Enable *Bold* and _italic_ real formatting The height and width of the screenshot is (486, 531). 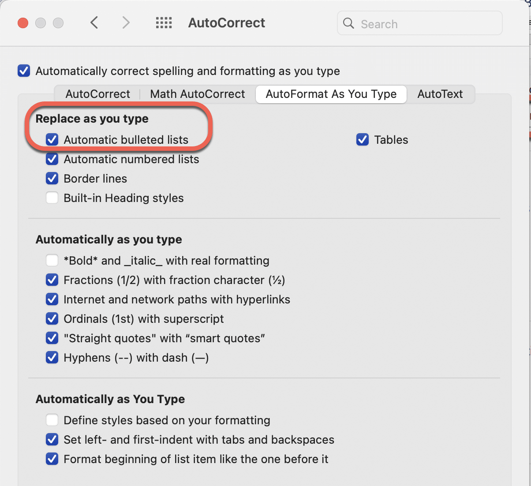[x=52, y=261]
